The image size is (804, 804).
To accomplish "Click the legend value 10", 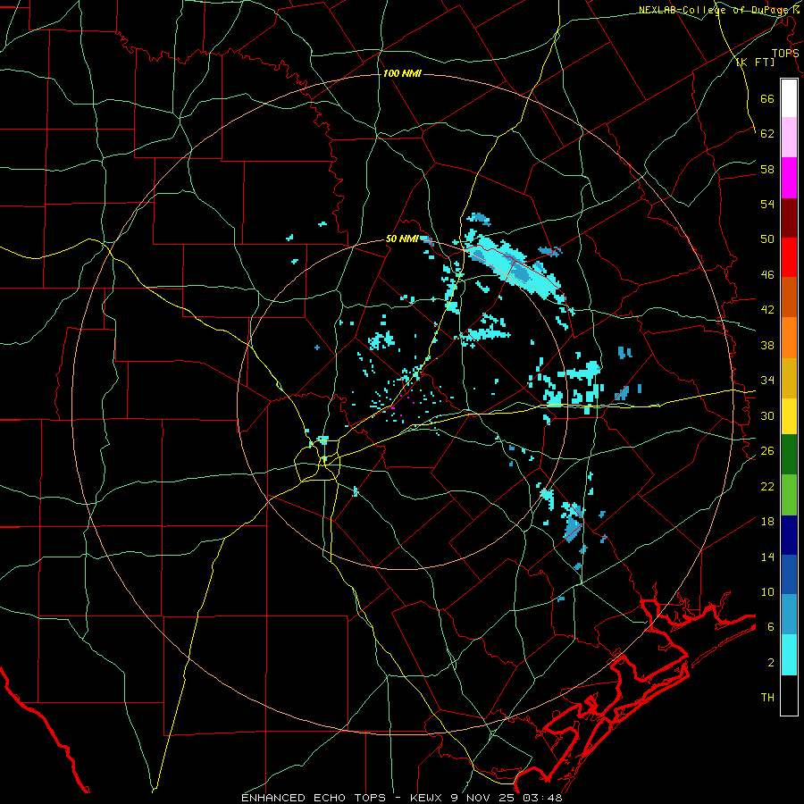I will (767, 591).
